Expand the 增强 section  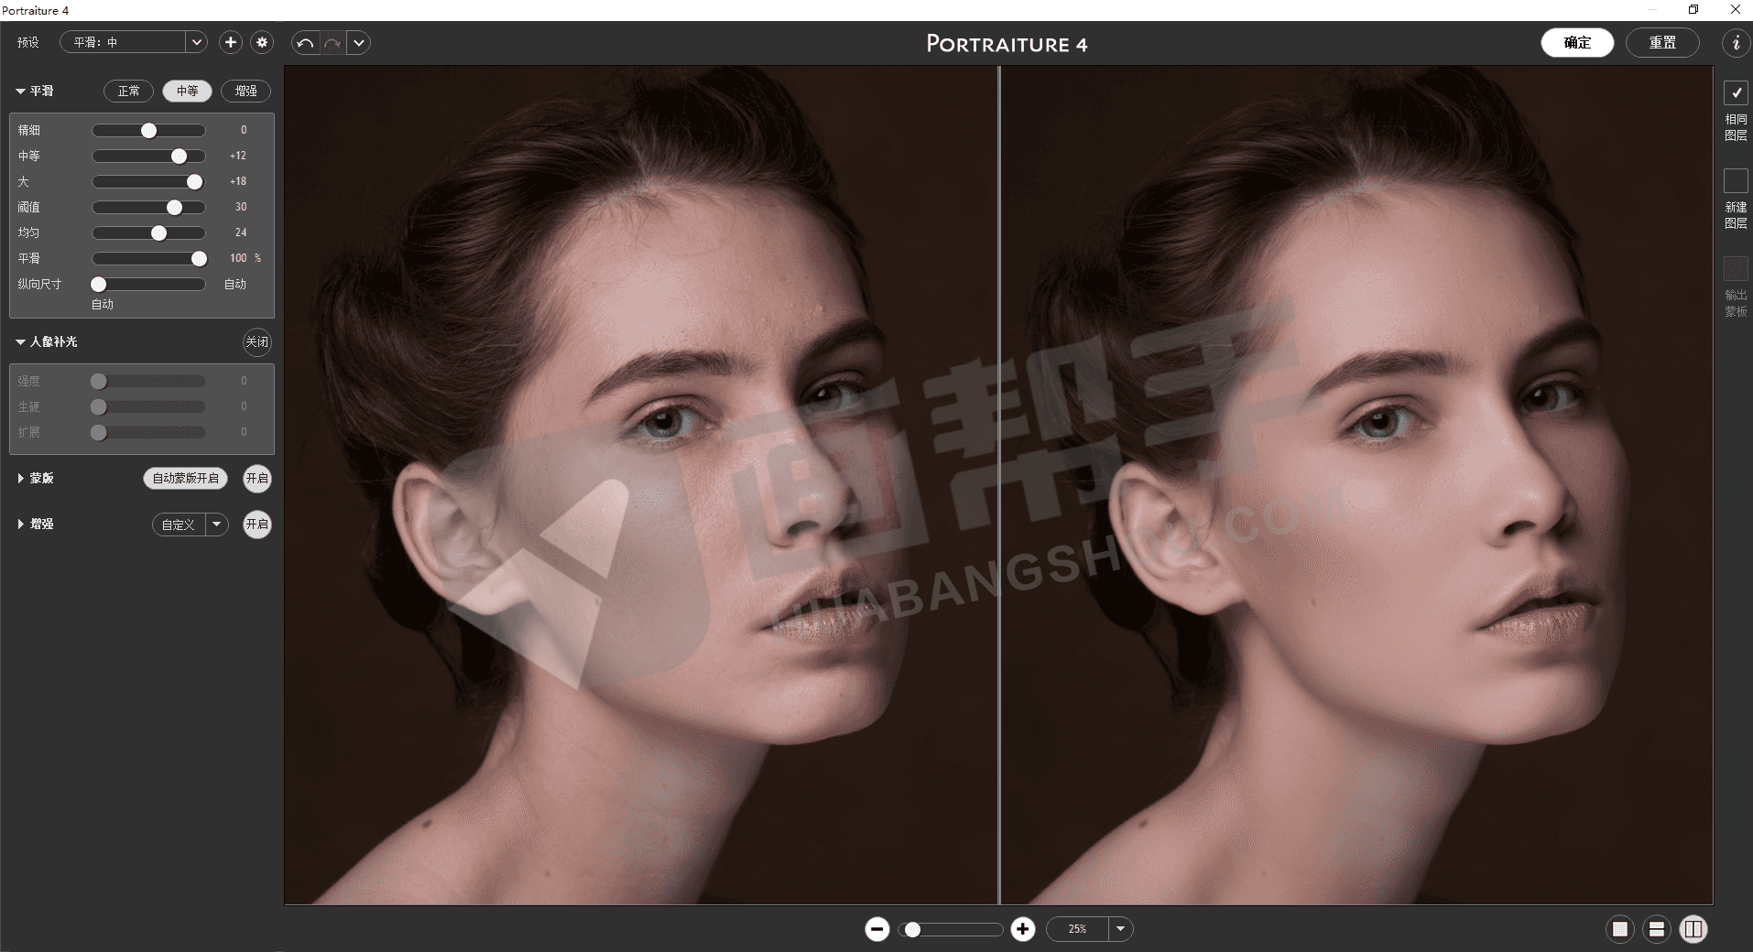coord(20,524)
